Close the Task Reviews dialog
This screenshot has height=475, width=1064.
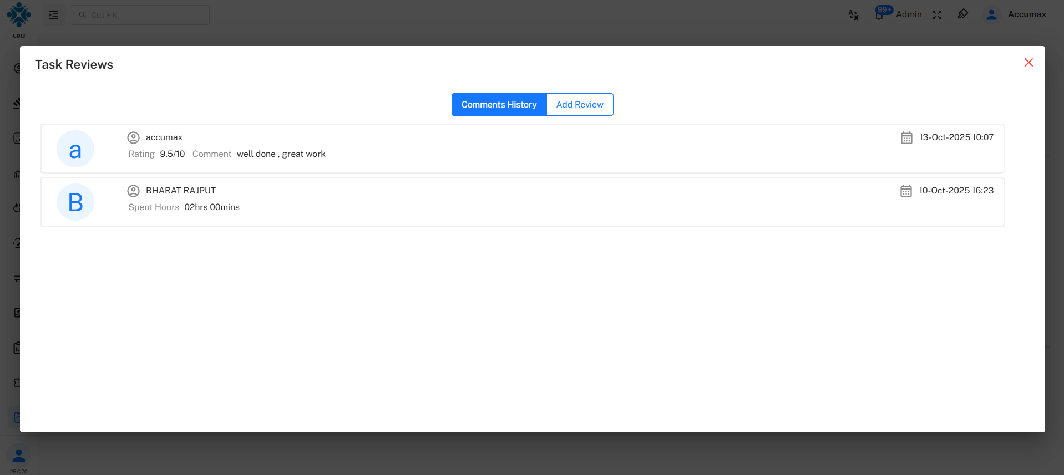tap(1028, 63)
